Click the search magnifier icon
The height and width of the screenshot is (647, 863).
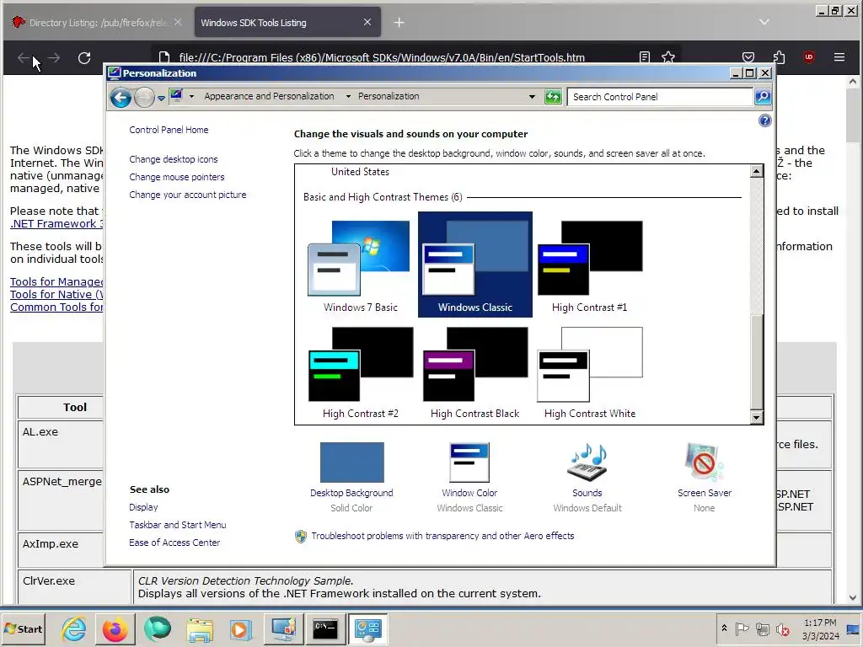762,97
